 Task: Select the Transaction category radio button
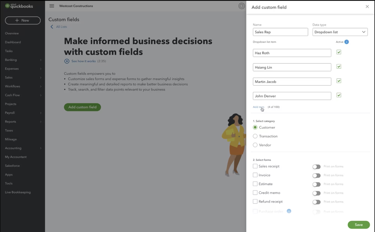[x=255, y=136]
